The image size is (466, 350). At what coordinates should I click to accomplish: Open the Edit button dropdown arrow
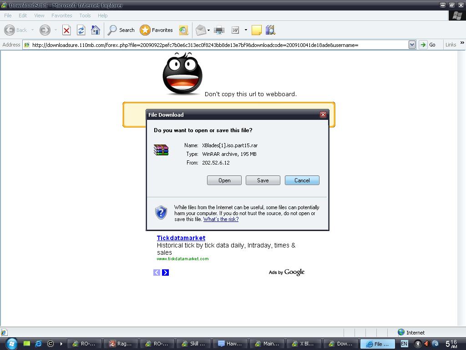point(246,30)
